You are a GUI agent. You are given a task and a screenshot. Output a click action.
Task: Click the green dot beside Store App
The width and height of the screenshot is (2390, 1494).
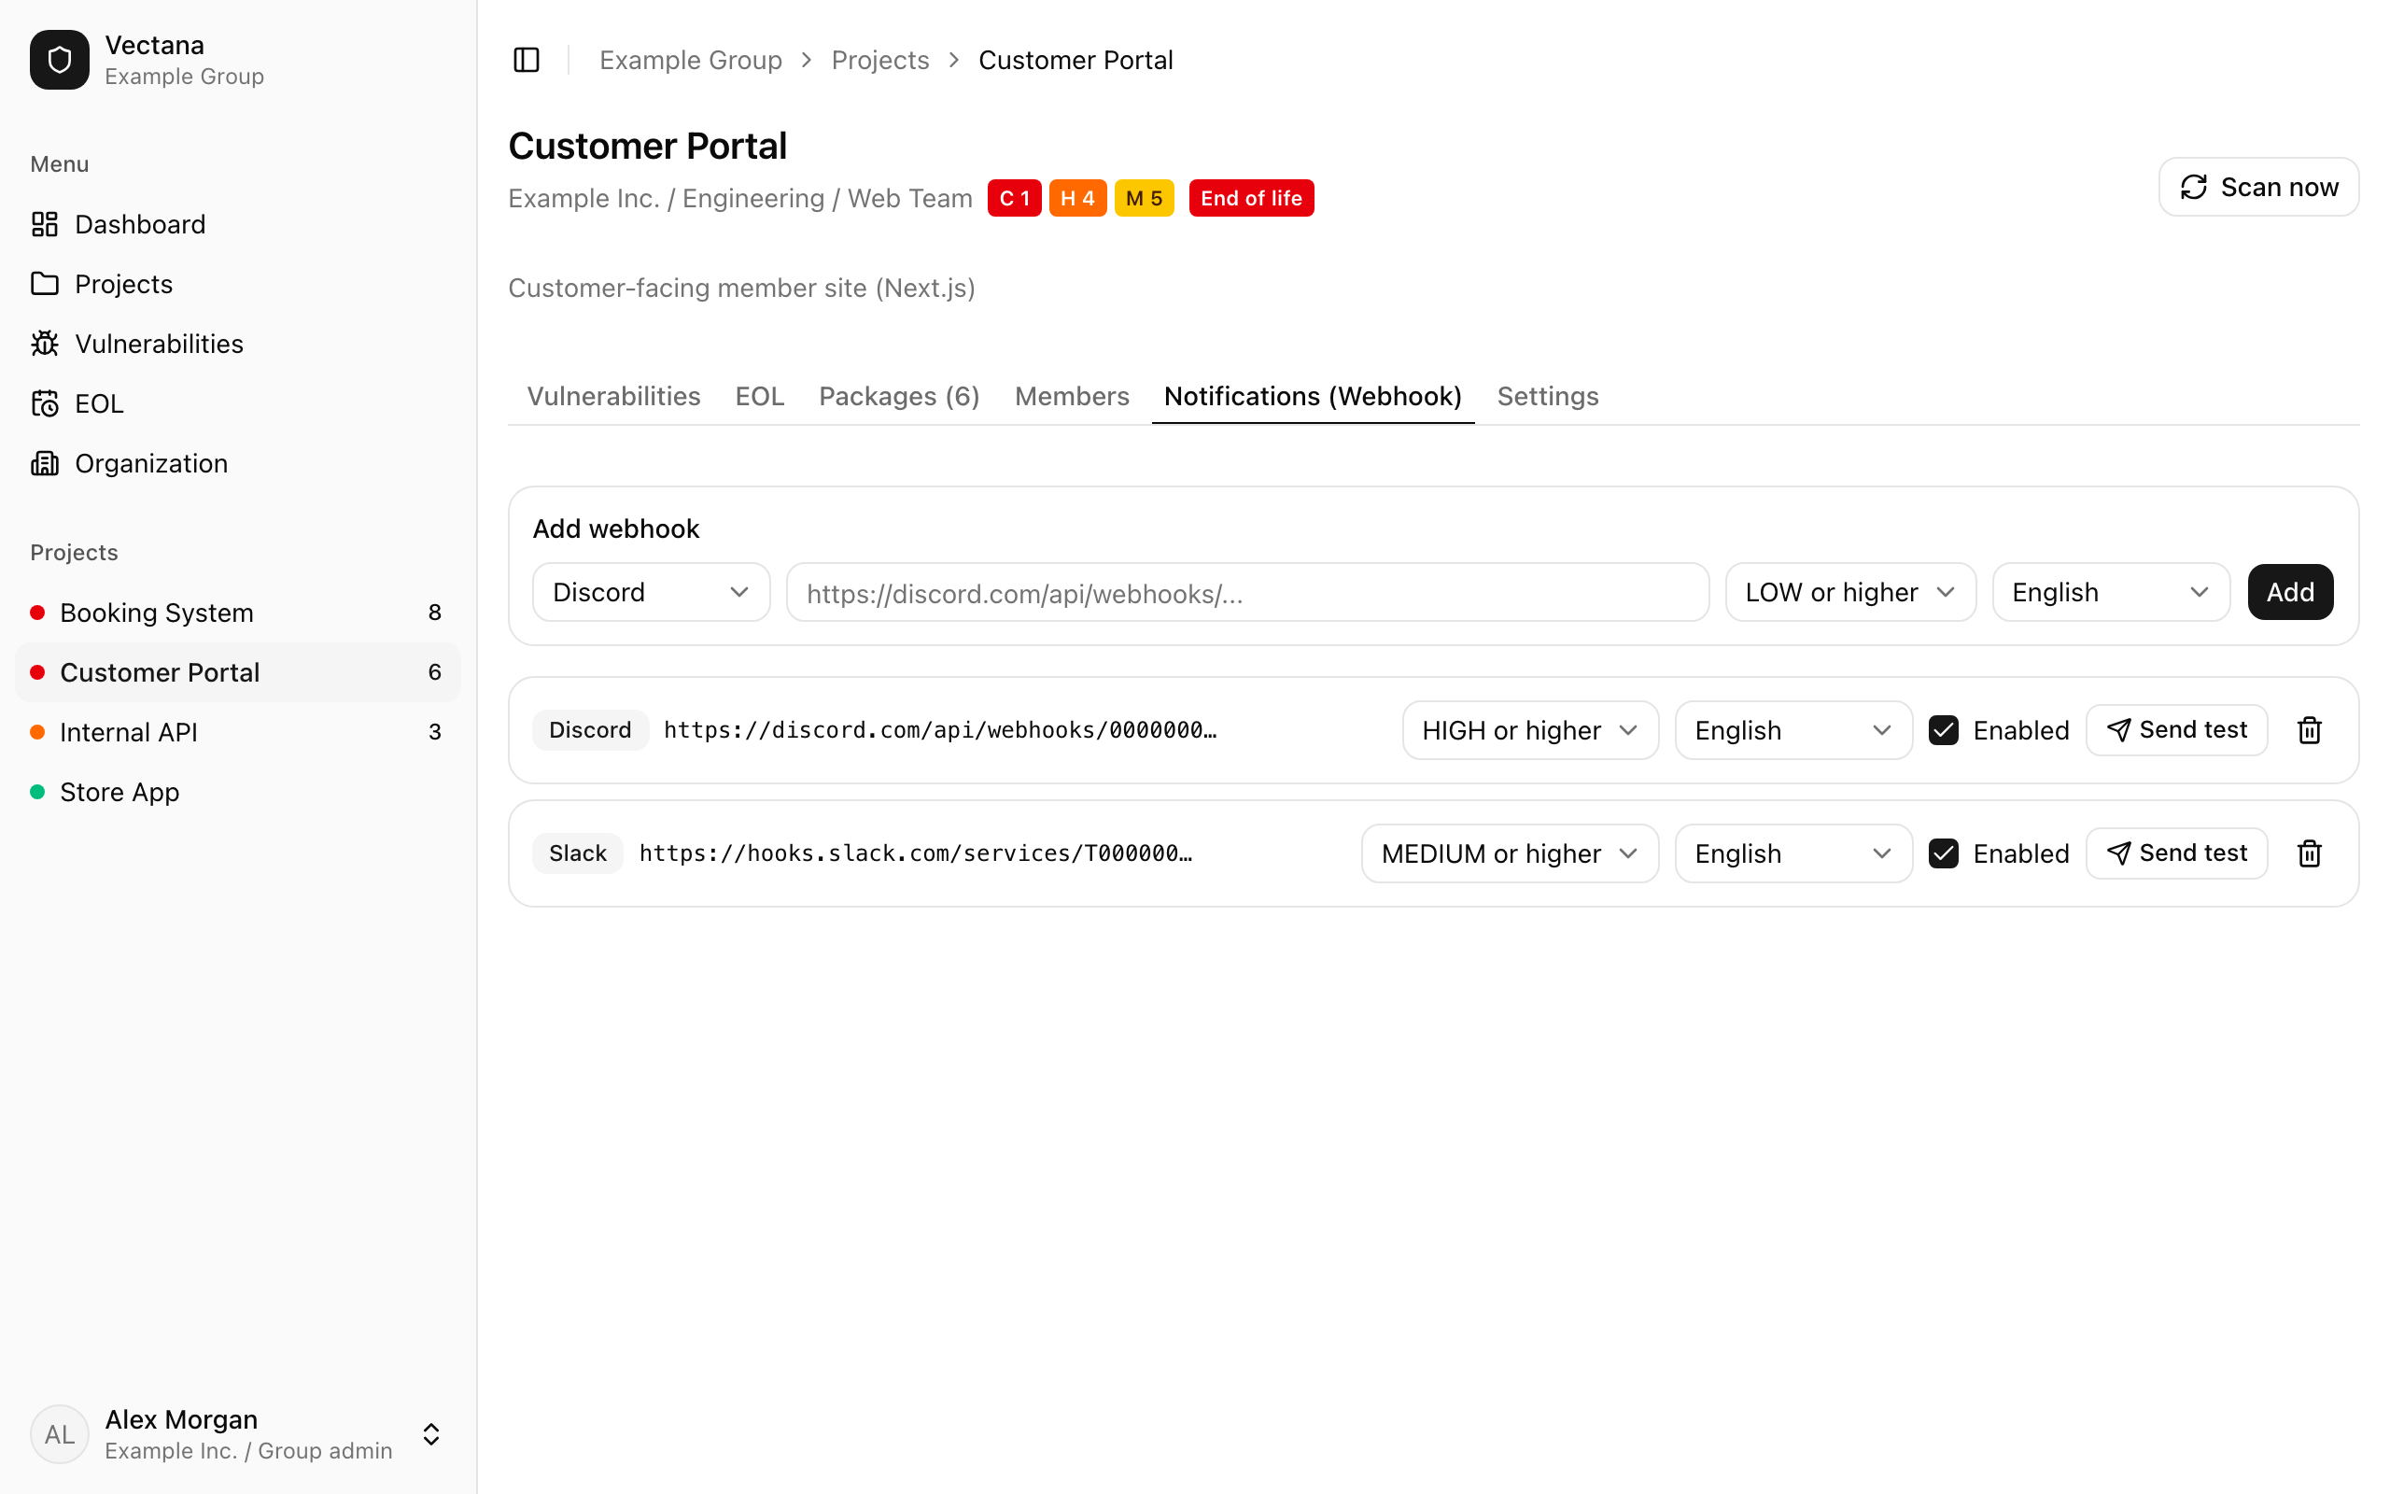pyautogui.click(x=37, y=792)
